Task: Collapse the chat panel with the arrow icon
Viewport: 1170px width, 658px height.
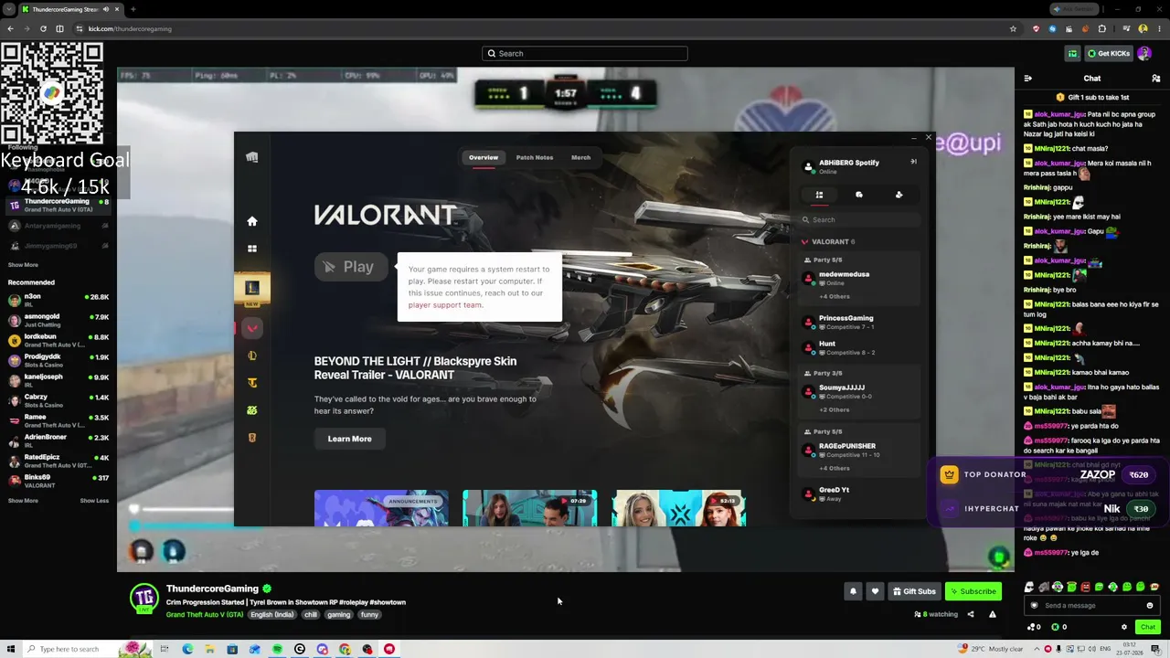Action: coord(1028,79)
